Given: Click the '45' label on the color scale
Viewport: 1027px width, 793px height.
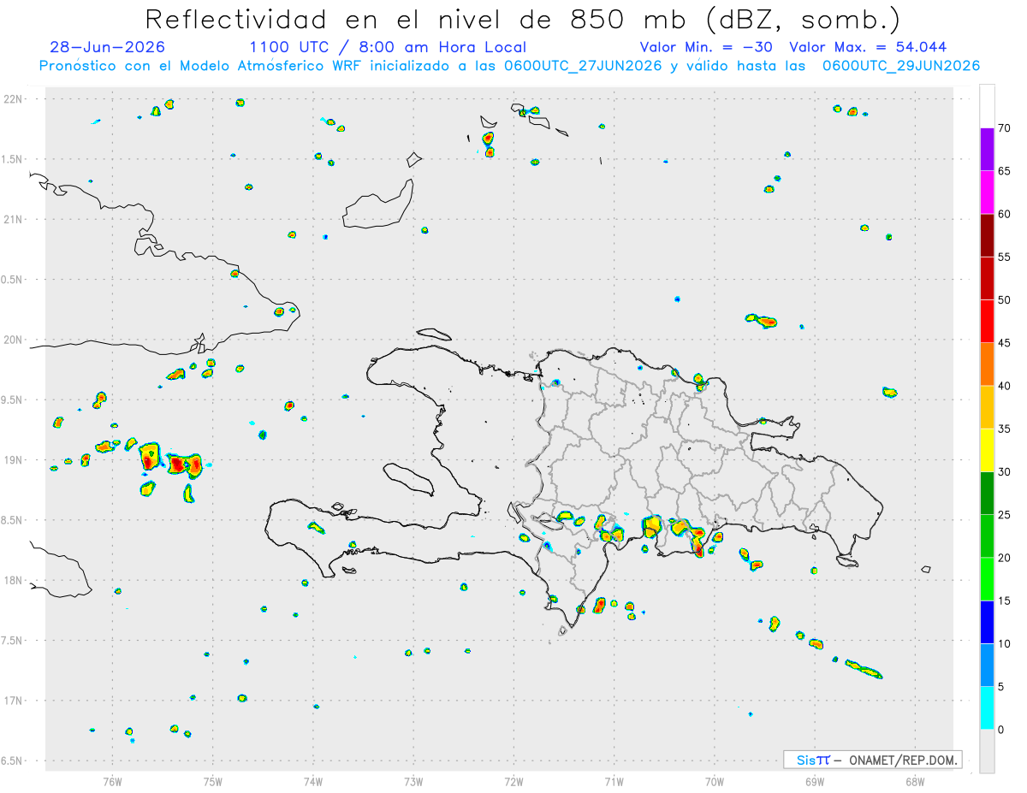Looking at the screenshot, I should point(1005,343).
